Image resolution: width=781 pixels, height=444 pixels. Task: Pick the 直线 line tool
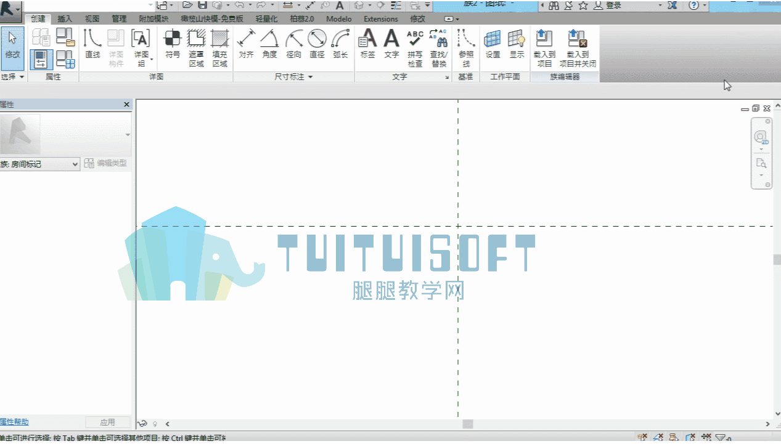pyautogui.click(x=92, y=44)
